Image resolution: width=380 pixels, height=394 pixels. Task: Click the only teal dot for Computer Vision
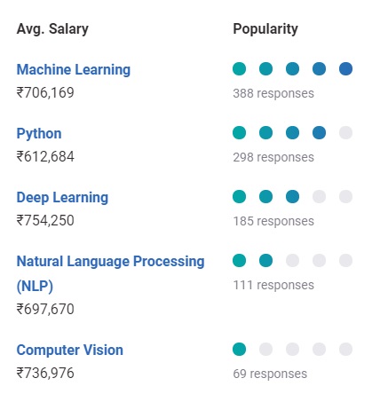click(239, 350)
